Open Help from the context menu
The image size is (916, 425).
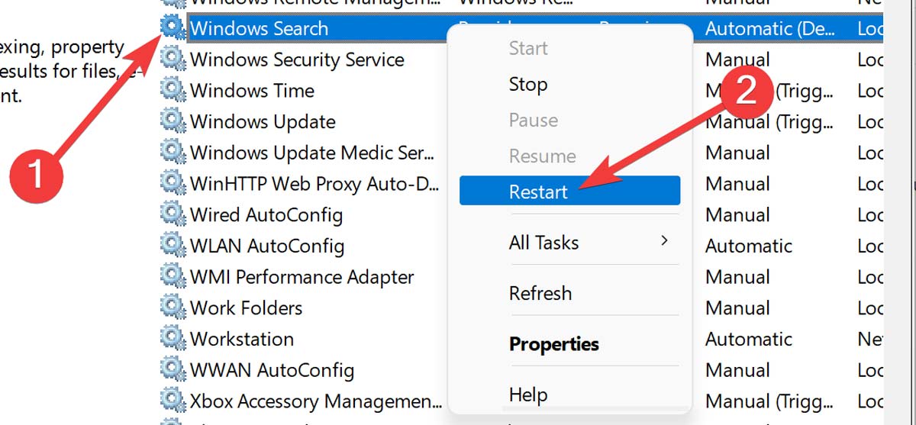click(x=528, y=394)
